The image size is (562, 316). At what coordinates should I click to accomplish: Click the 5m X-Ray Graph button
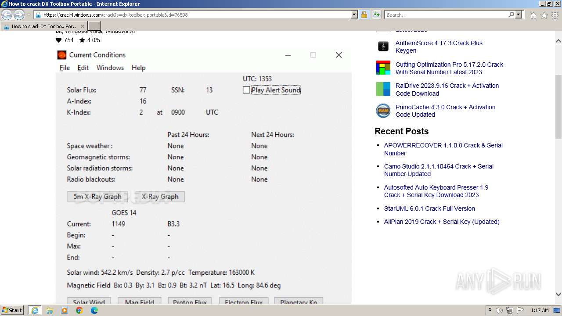click(x=97, y=197)
